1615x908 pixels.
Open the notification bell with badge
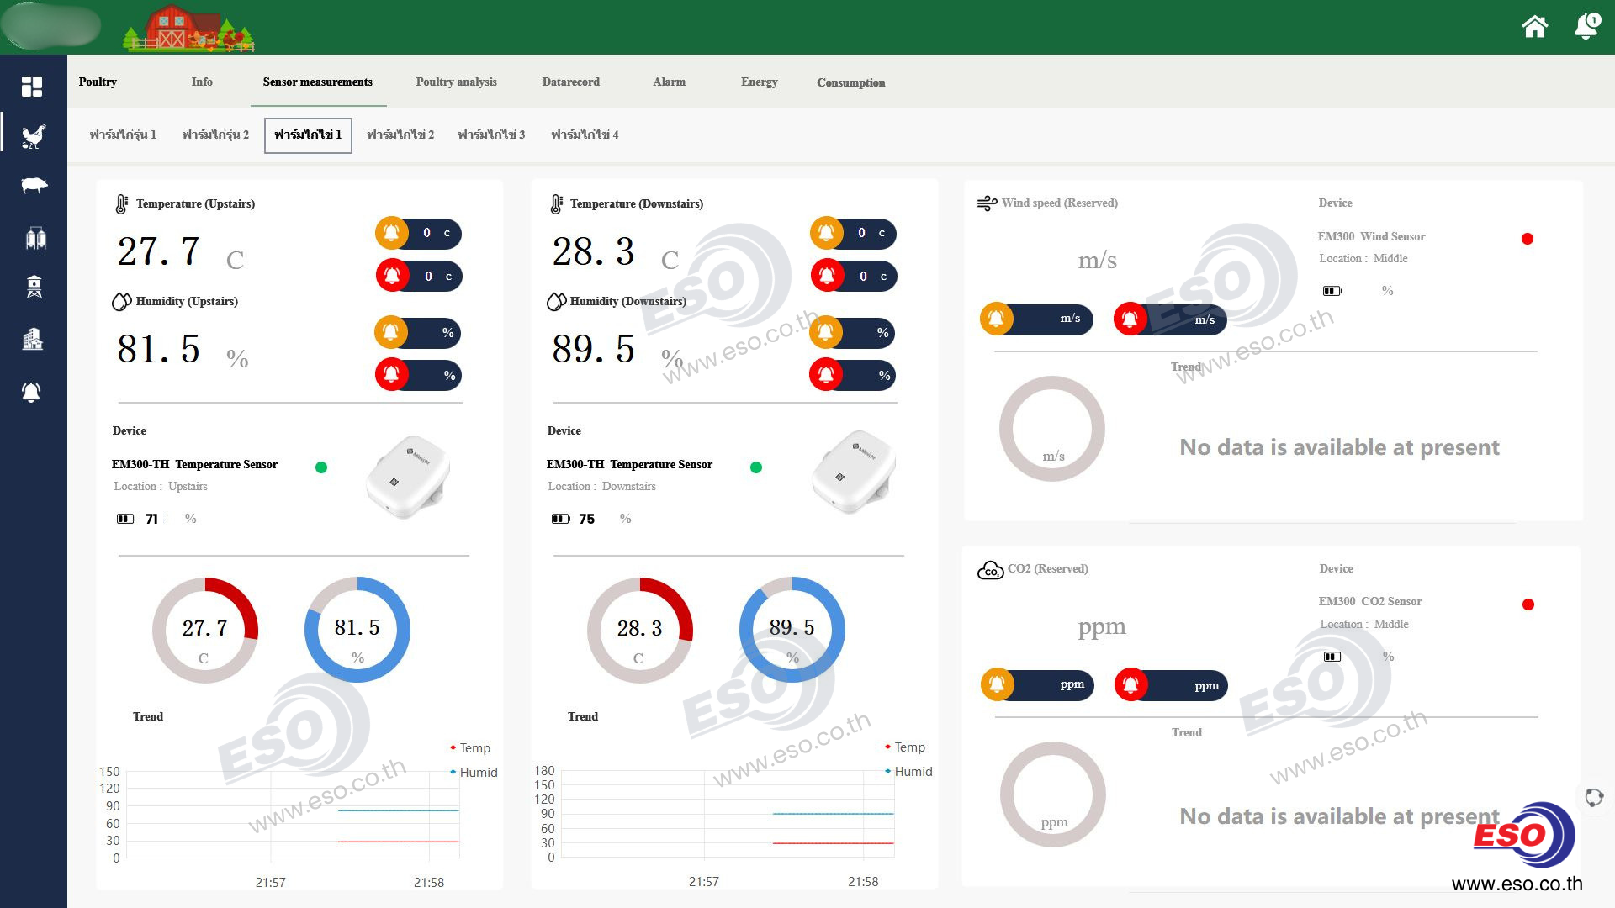pyautogui.click(x=1586, y=25)
